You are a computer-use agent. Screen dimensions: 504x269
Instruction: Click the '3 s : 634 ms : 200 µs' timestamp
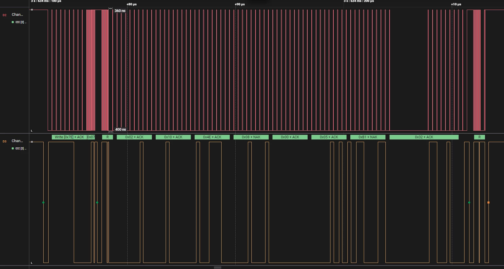359,1
